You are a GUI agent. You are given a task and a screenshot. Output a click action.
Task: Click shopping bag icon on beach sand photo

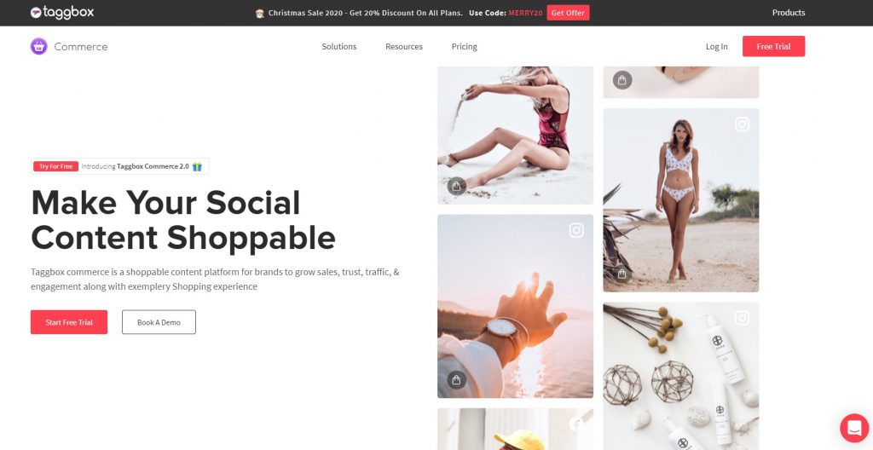click(456, 186)
